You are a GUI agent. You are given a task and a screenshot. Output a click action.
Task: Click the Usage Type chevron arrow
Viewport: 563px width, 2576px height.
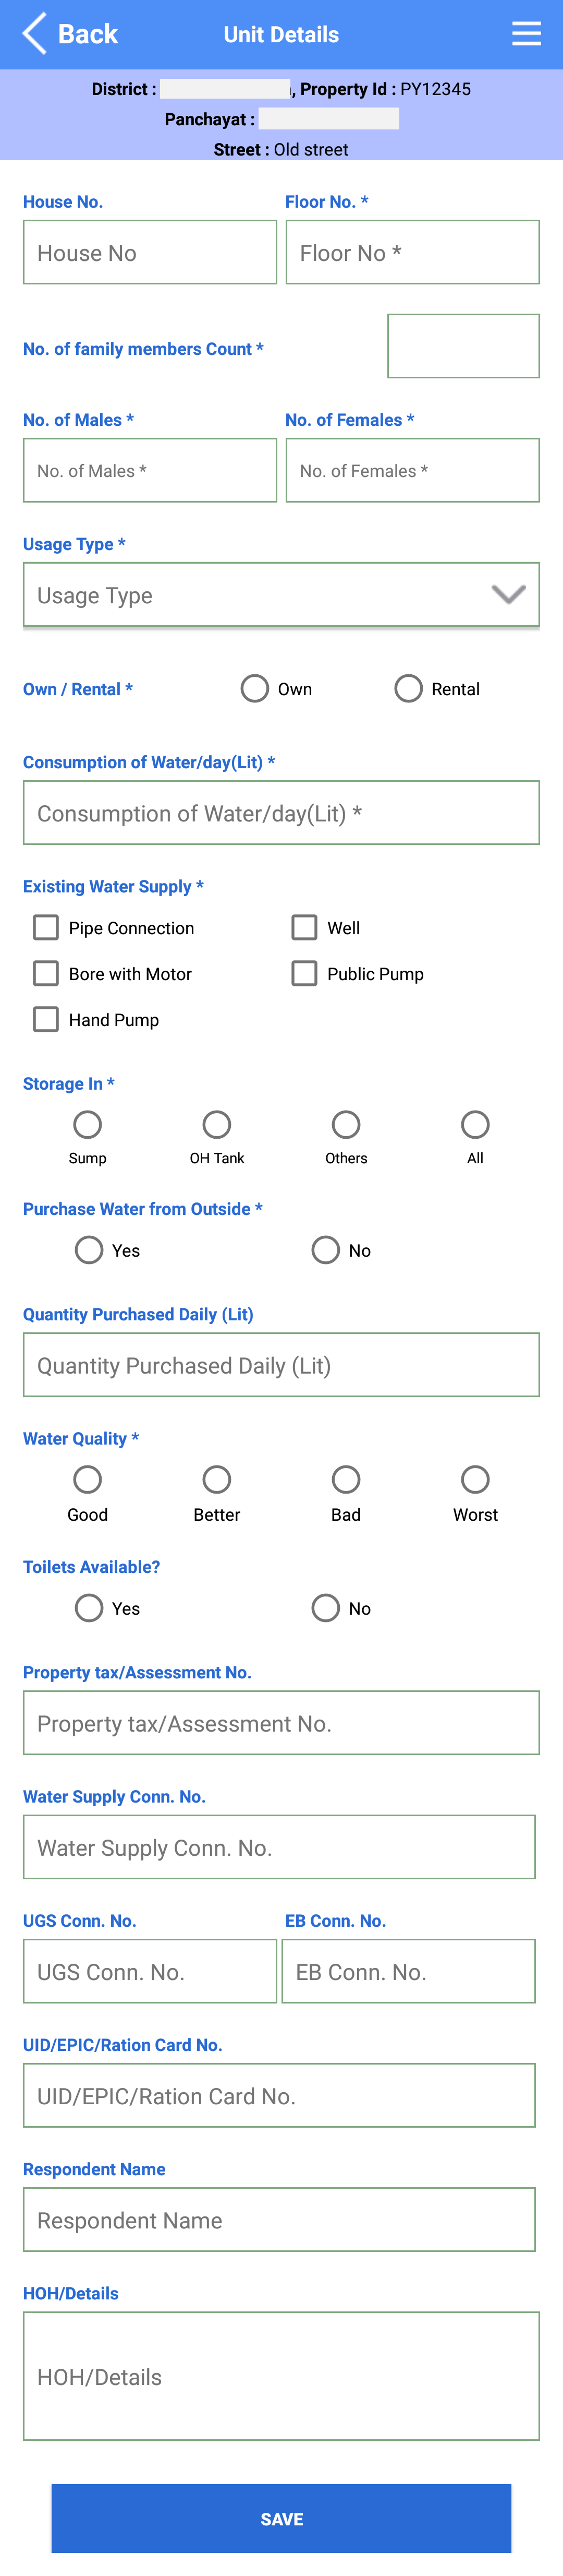[508, 595]
